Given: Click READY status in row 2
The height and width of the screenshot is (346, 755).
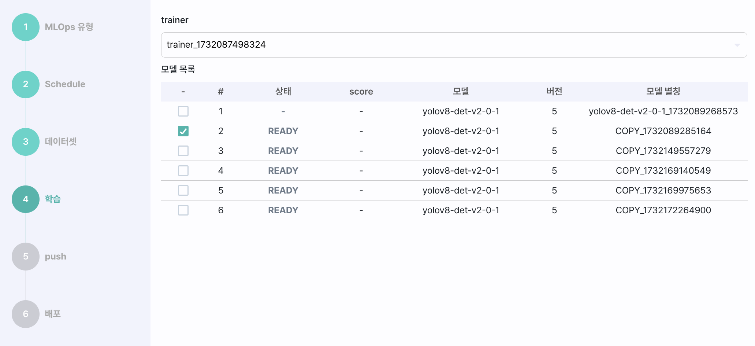Looking at the screenshot, I should [283, 131].
